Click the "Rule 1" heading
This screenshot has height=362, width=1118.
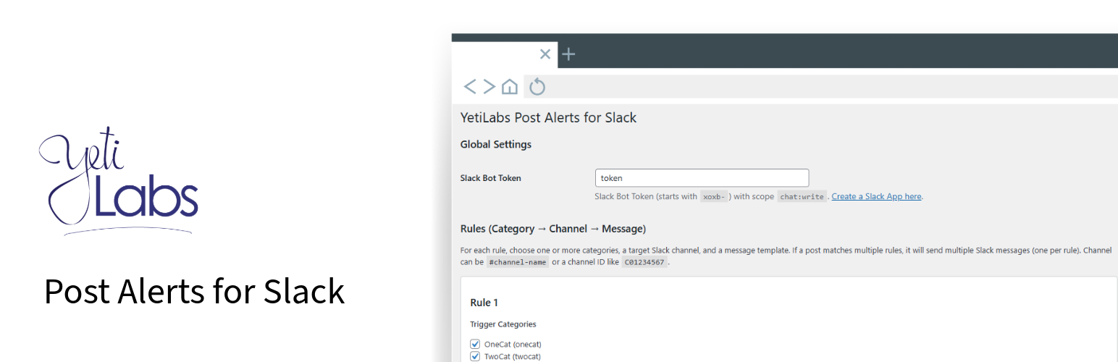pyautogui.click(x=484, y=303)
